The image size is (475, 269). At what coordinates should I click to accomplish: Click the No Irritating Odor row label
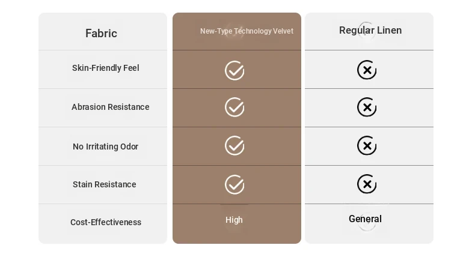[105, 147]
